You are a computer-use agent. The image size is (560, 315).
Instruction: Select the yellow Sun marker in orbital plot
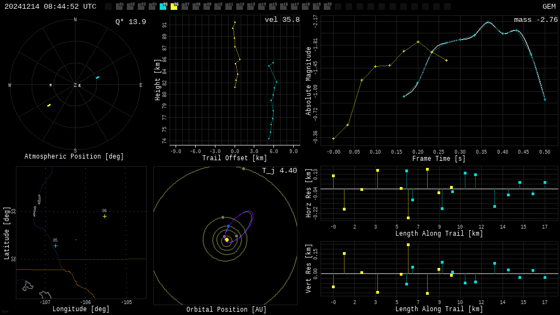click(x=226, y=240)
